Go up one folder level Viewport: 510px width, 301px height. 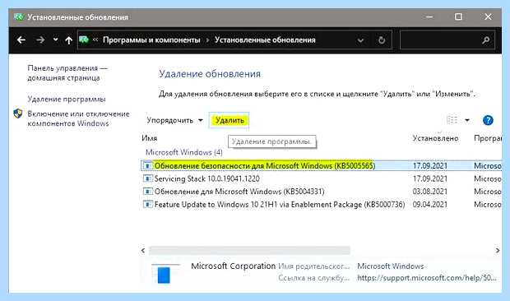[x=68, y=40]
